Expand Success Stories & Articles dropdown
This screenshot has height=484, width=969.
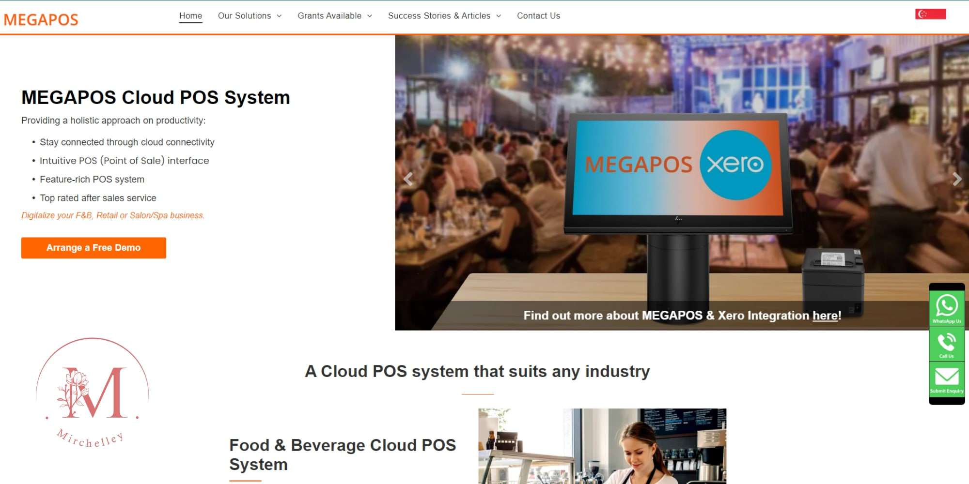click(444, 16)
